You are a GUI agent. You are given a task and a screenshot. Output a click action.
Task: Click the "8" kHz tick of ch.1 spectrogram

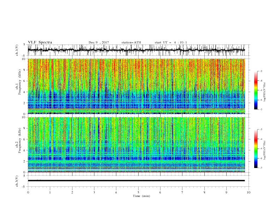click(x=25, y=70)
